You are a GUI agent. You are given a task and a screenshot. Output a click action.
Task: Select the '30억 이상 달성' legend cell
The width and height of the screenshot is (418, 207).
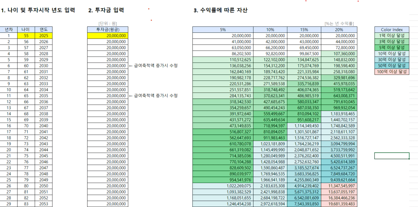[392, 60]
